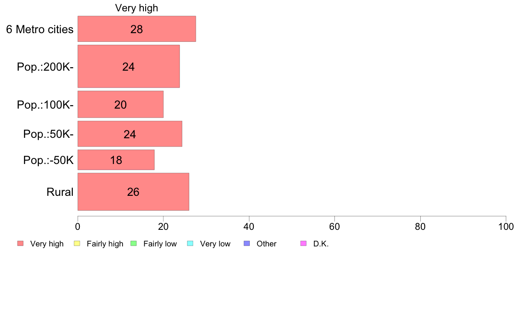The image size is (518, 321).
Task: Select the Pop.:100K- bar showing 20
Action: [121, 105]
